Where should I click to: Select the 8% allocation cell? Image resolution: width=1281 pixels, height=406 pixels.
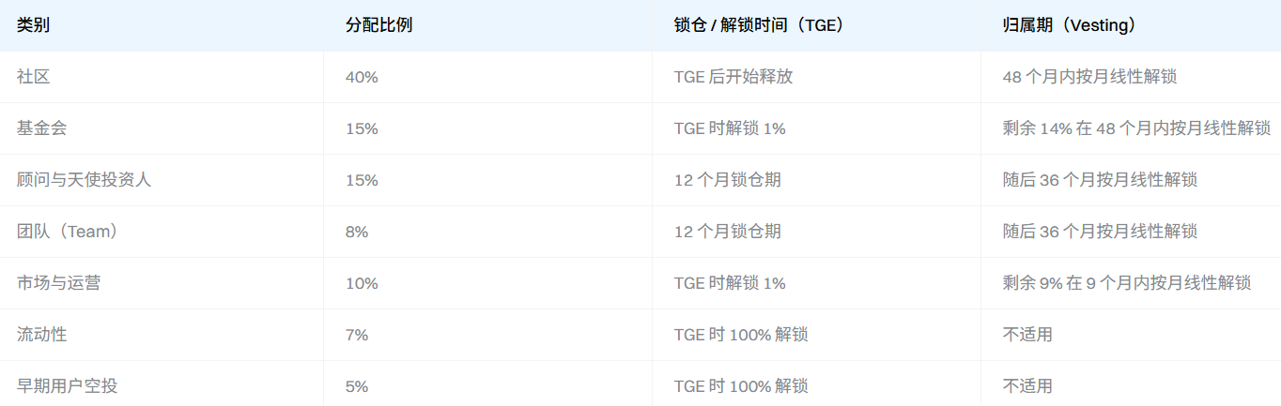pyautogui.click(x=357, y=232)
